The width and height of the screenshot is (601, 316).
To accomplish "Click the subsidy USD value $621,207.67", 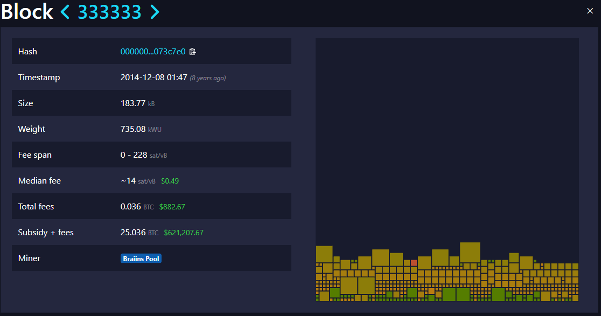I will pyautogui.click(x=184, y=233).
